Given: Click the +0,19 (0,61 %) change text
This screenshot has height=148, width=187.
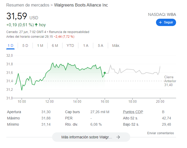Looking at the screenshot, I should (20, 25).
